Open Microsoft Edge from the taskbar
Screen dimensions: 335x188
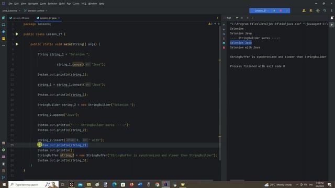[114, 184]
